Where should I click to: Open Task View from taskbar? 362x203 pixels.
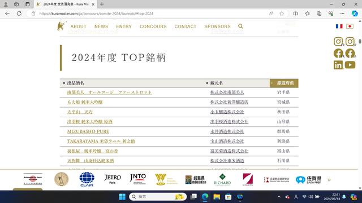click(x=193, y=197)
